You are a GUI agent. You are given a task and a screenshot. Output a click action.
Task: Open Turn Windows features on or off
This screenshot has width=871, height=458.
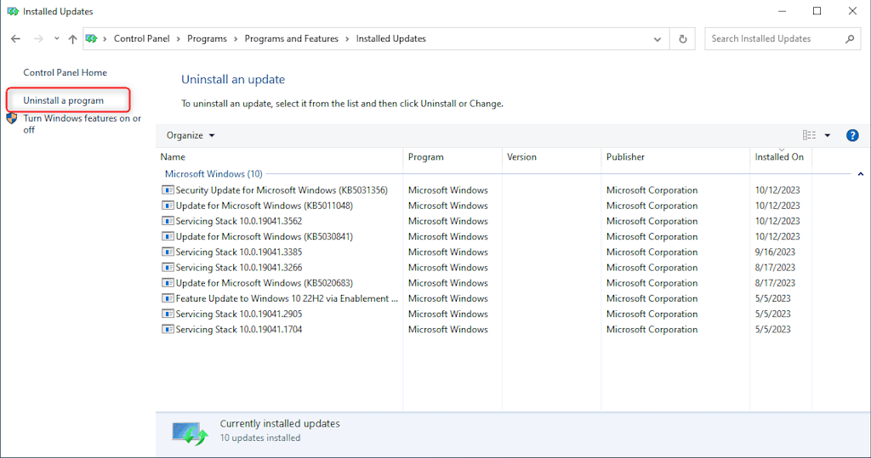pos(83,124)
